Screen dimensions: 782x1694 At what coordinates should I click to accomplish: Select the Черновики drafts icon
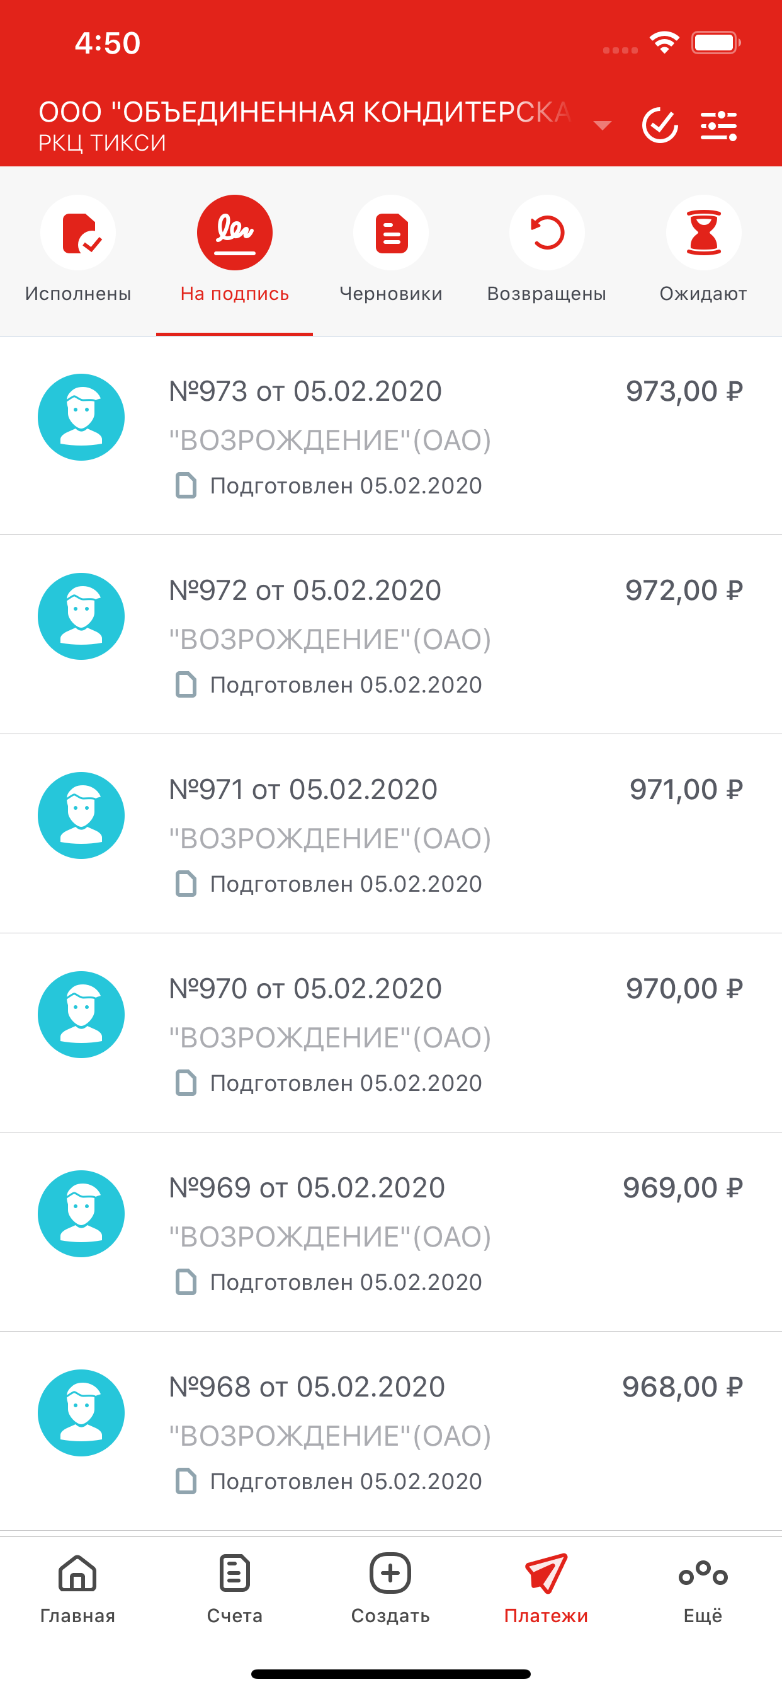point(391,233)
